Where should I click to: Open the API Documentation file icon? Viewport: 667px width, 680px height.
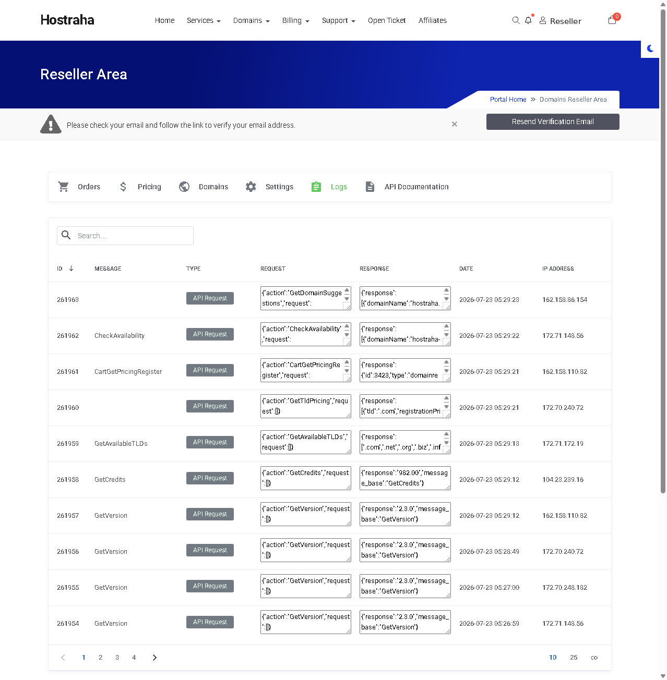(x=370, y=187)
